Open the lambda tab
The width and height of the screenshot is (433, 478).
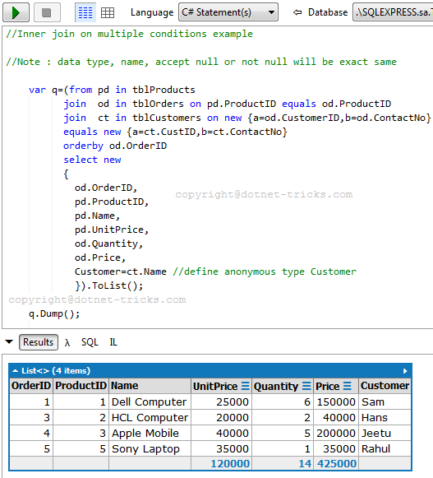click(67, 342)
